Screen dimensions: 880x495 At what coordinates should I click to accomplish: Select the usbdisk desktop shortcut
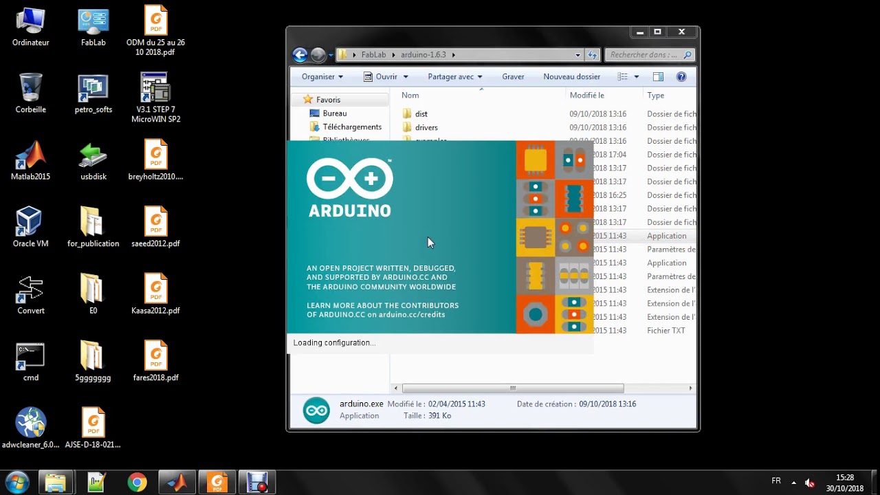coord(93,161)
